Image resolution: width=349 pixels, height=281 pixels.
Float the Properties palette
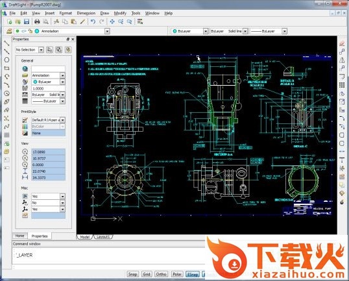click(x=68, y=39)
